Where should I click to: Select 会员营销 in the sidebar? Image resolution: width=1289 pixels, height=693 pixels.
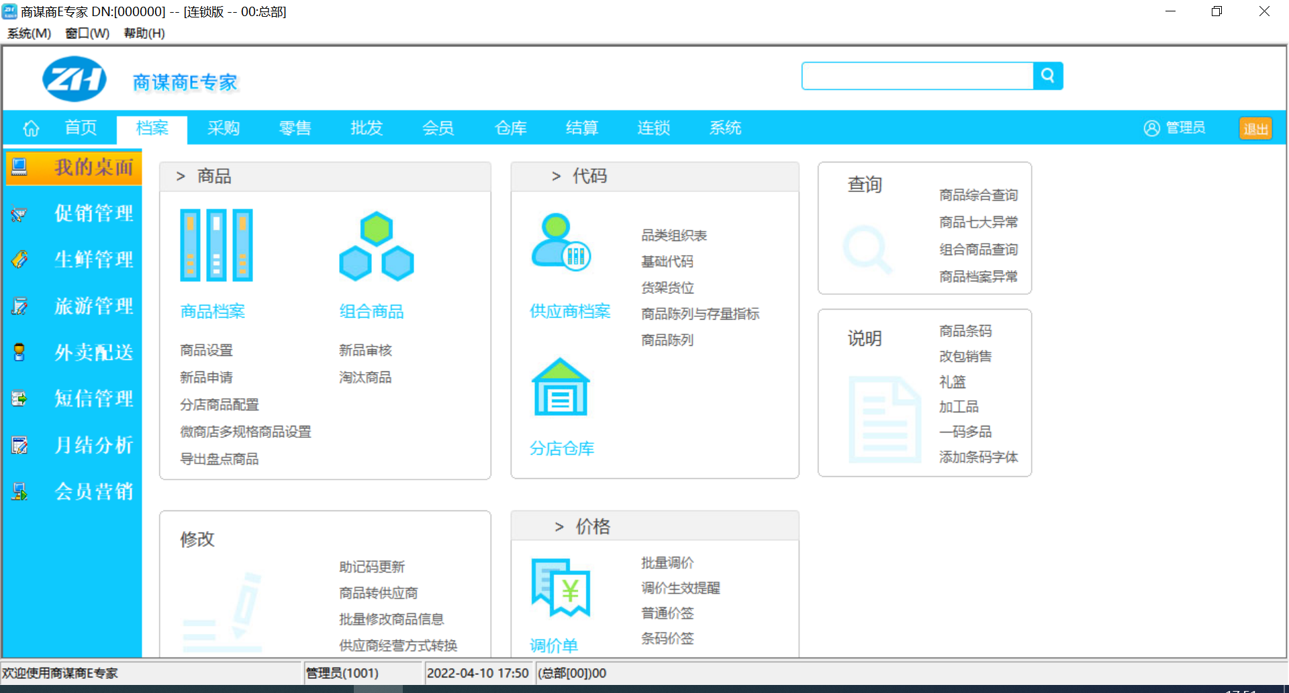click(73, 492)
